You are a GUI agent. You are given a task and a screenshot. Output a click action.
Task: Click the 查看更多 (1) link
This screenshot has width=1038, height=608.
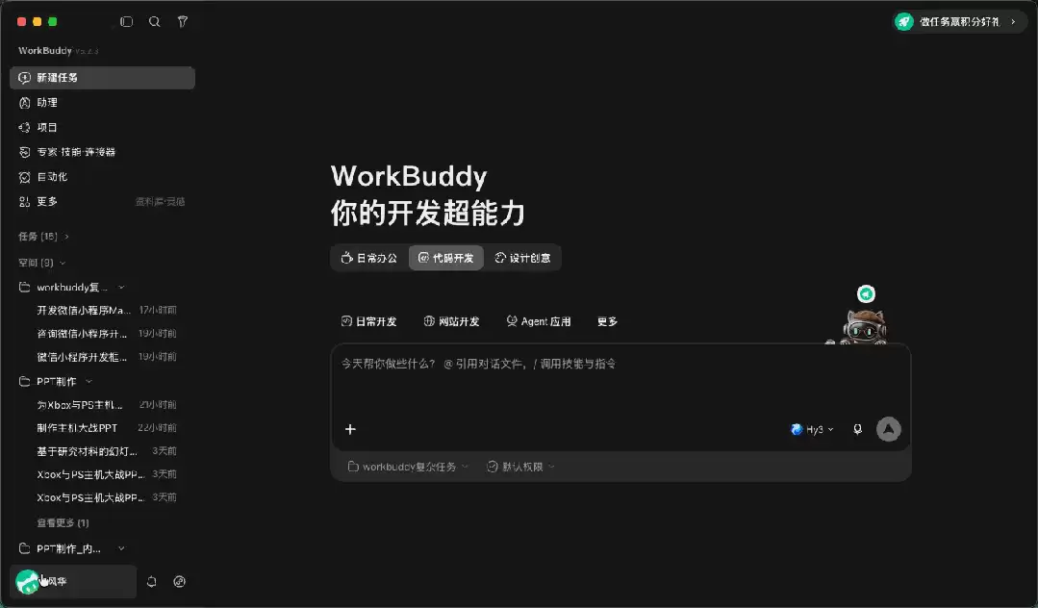(x=63, y=522)
